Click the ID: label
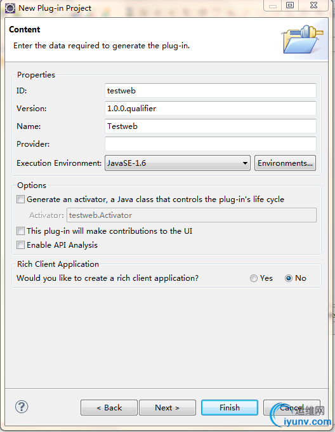Screen dimensions: 335x432 [22, 91]
